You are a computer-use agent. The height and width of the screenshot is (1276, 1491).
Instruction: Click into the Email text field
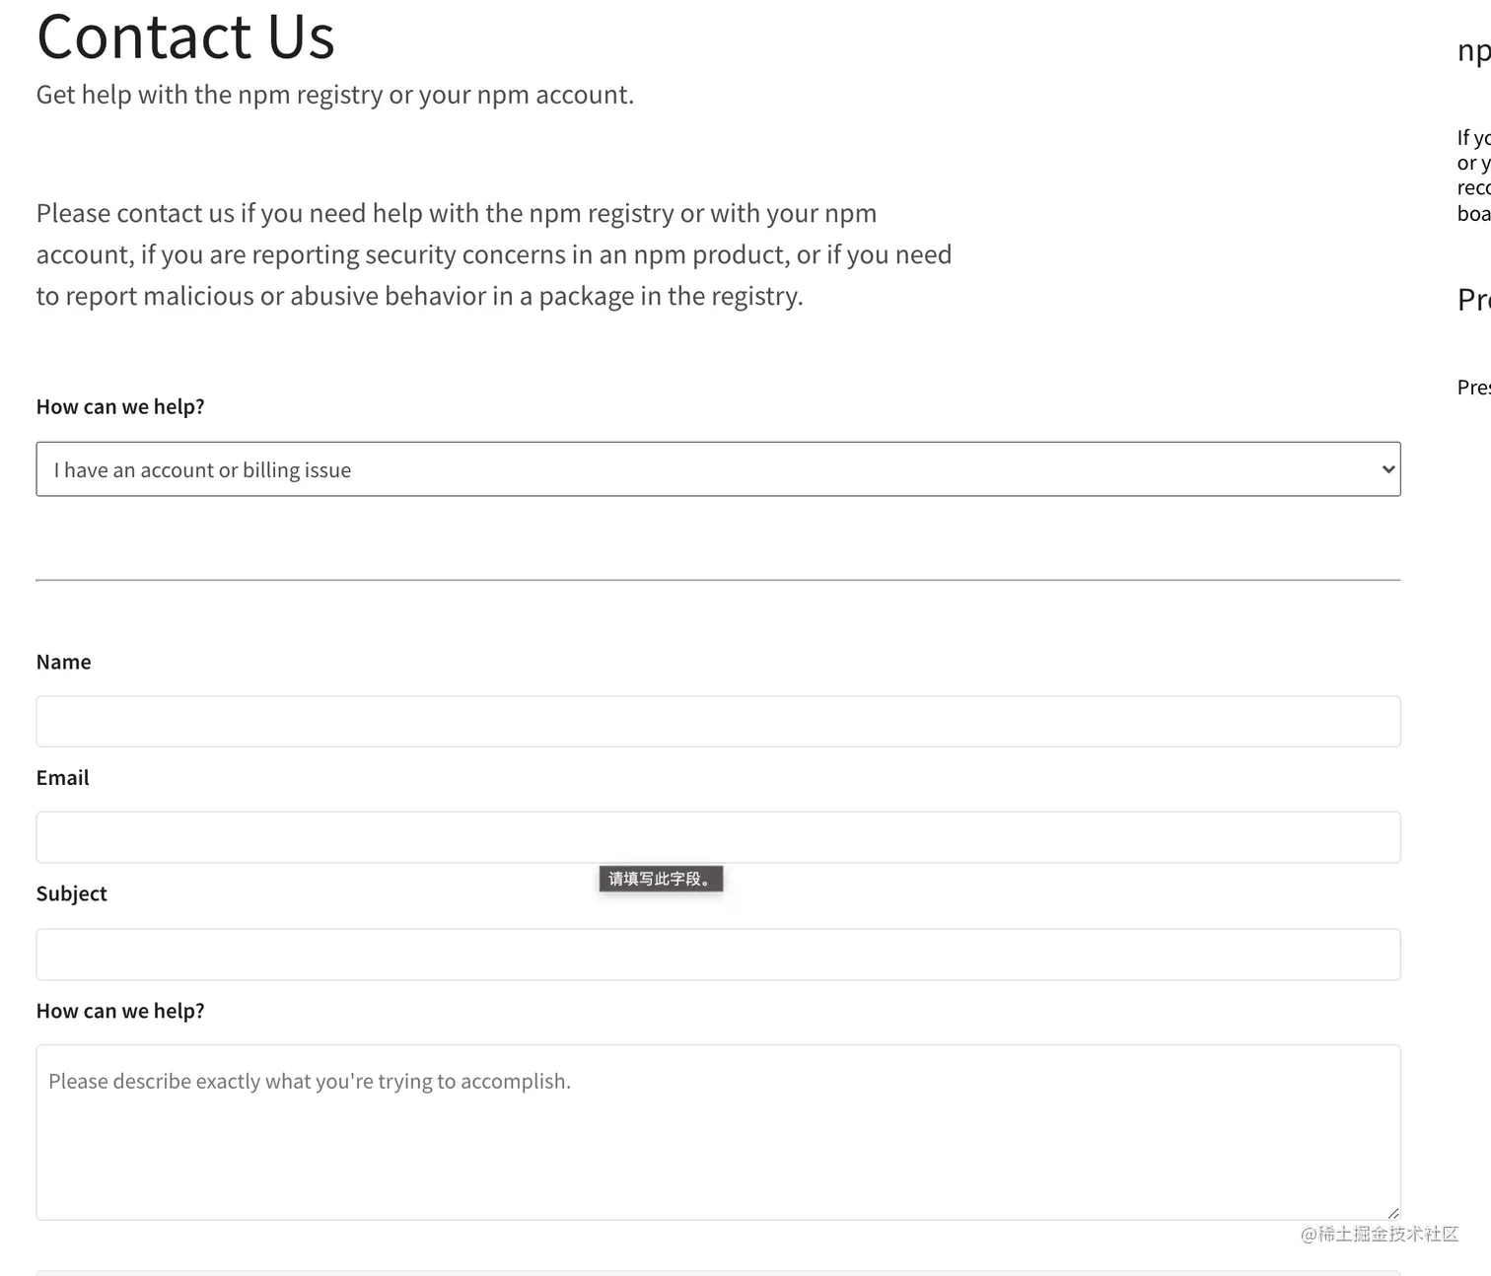718,837
